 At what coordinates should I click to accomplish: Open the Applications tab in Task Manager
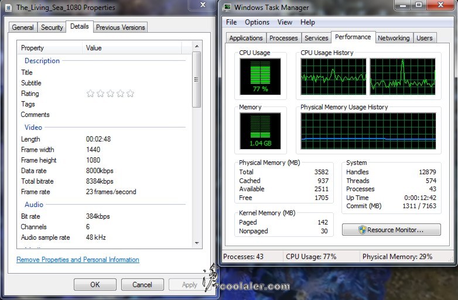pos(245,38)
